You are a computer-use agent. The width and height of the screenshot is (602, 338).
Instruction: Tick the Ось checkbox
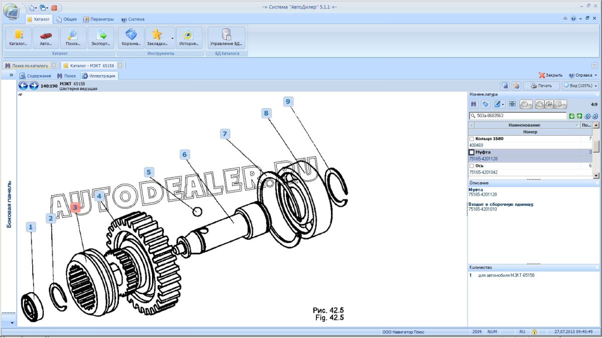tap(472, 166)
